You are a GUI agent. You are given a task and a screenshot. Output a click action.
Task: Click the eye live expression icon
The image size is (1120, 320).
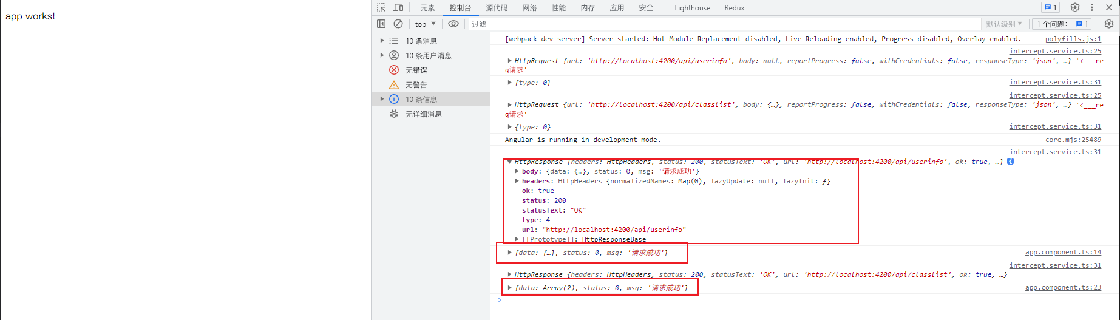[x=453, y=24]
